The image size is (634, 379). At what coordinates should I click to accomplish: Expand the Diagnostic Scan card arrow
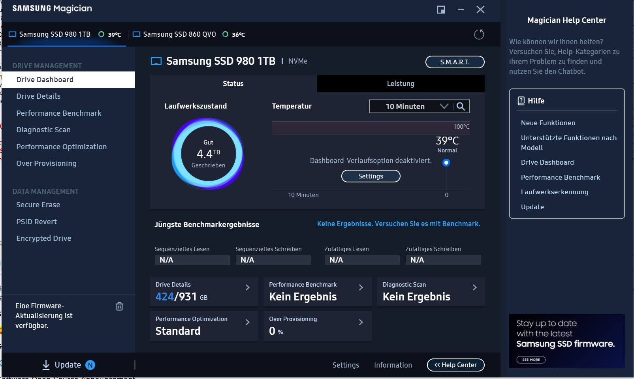(474, 287)
